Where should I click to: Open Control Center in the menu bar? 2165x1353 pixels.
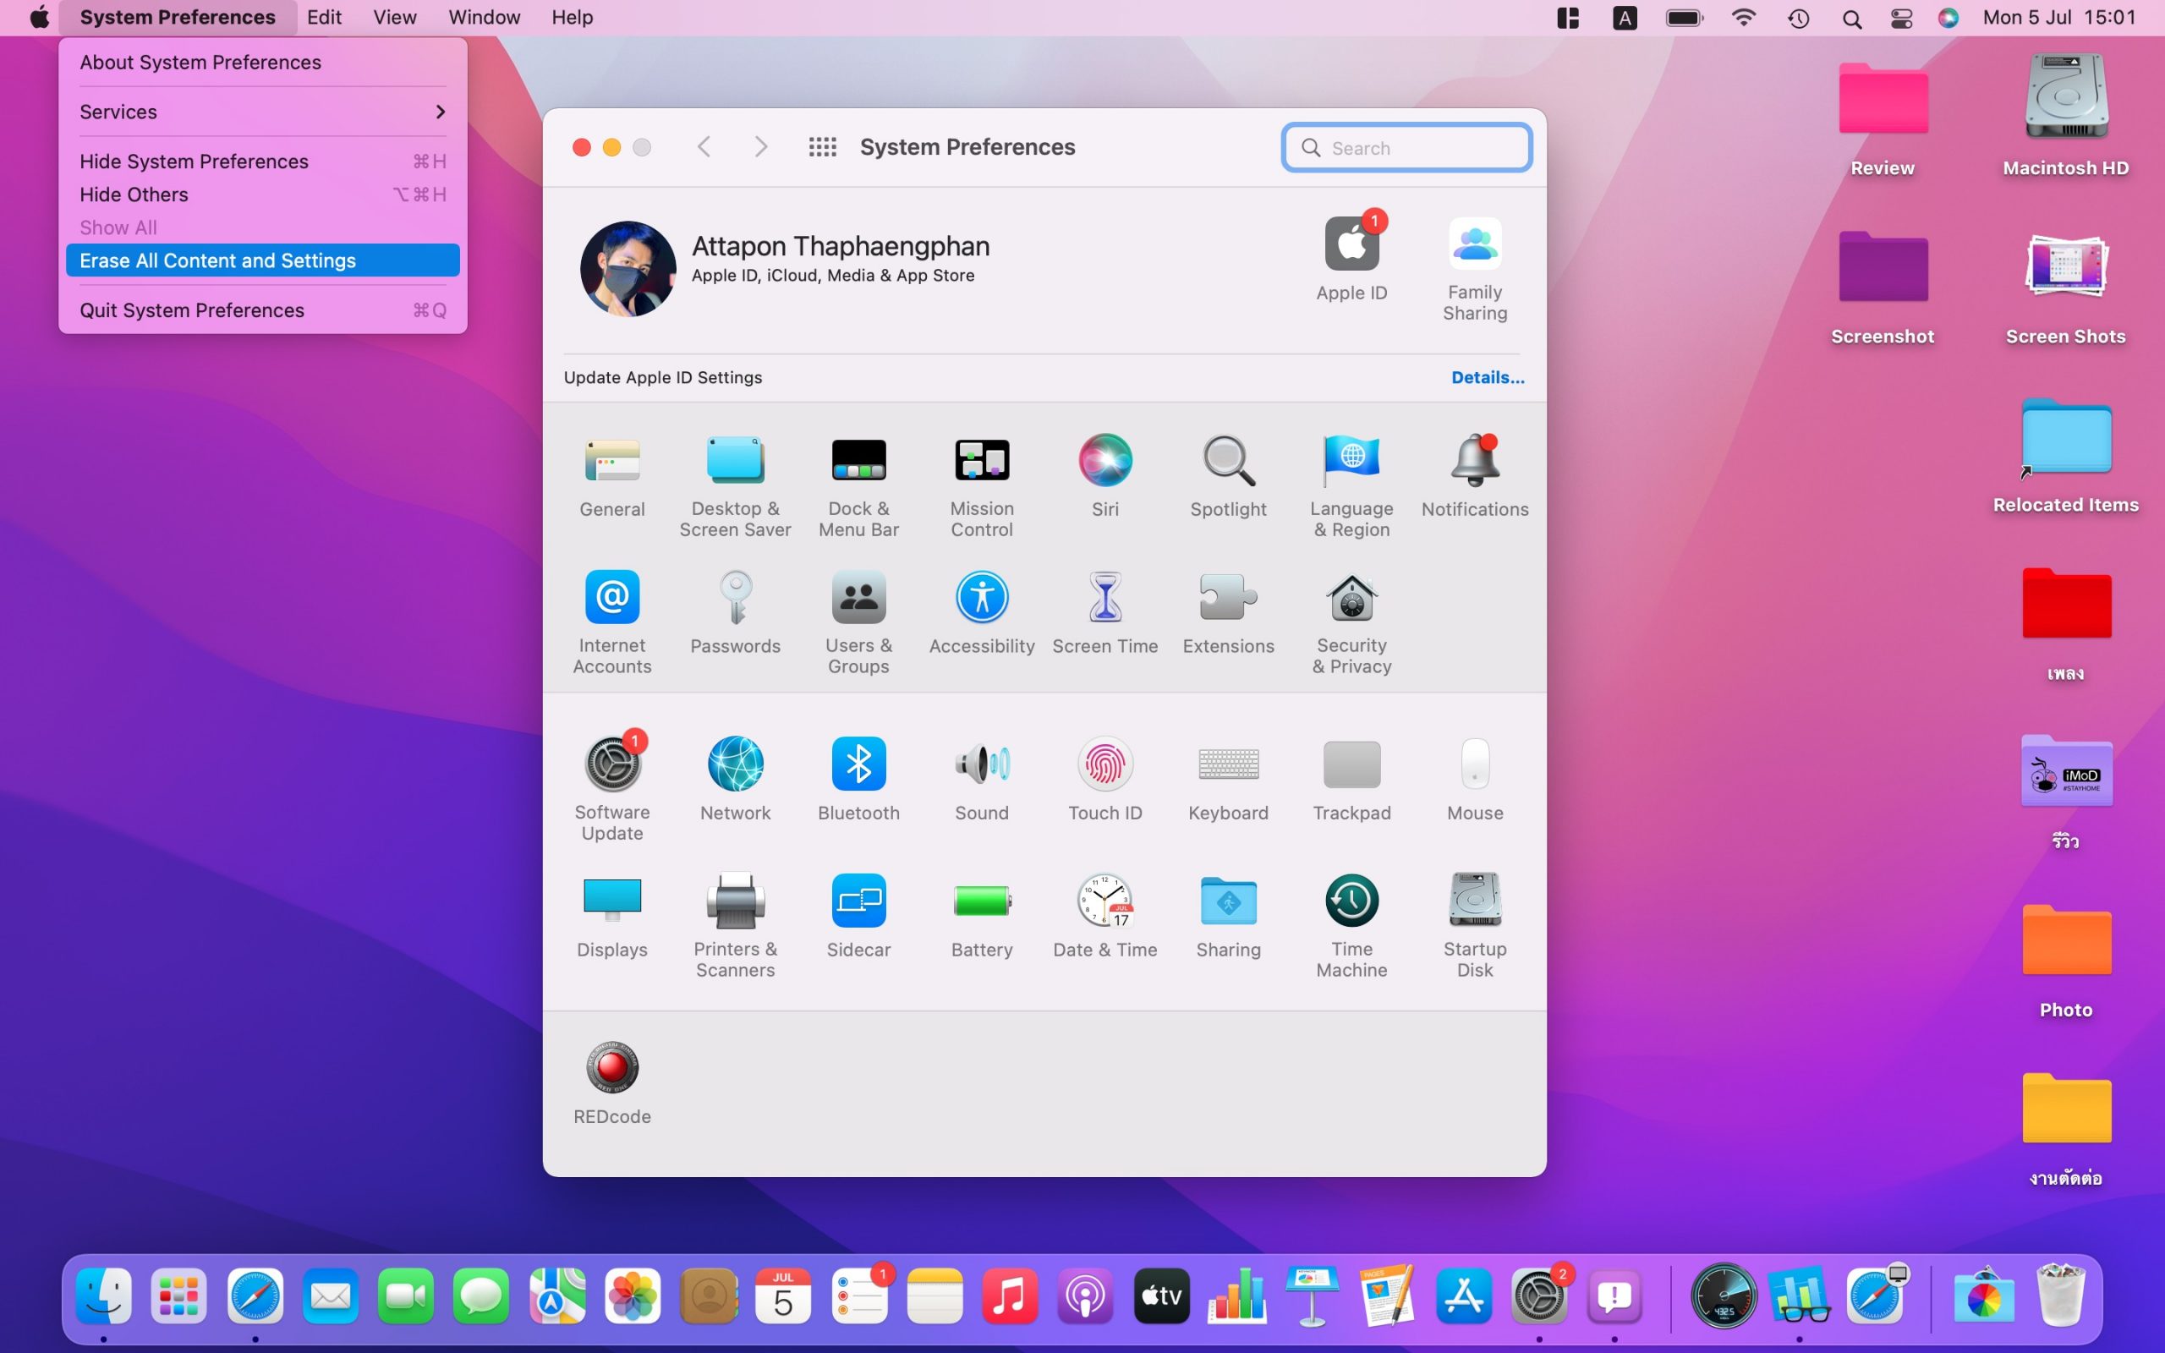tap(1901, 18)
